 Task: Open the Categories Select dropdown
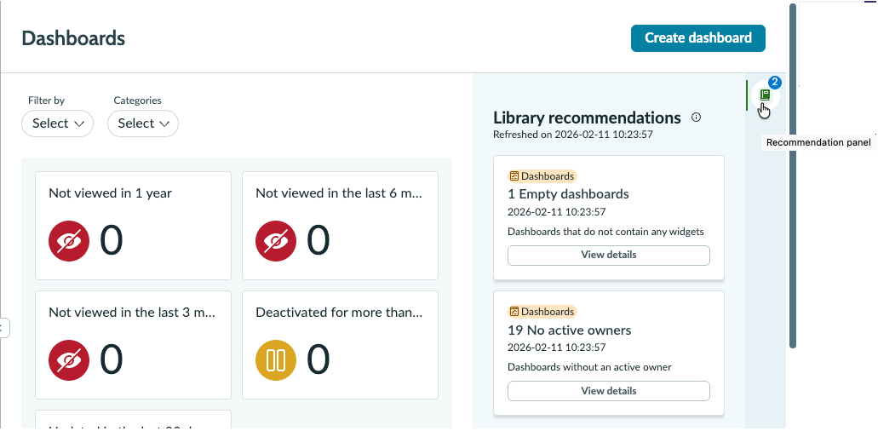(143, 124)
